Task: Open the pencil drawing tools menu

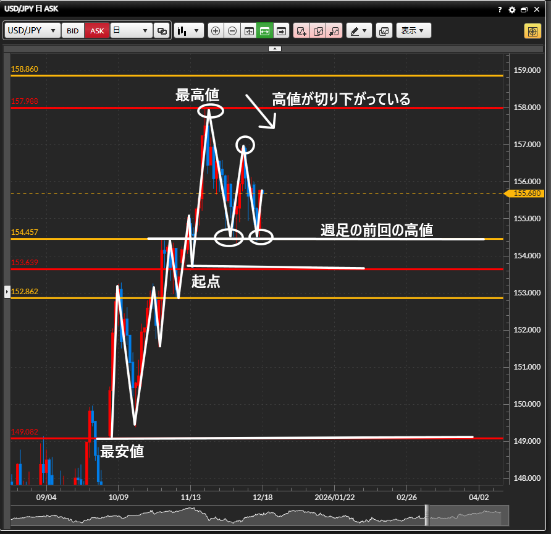Action: [x=358, y=31]
